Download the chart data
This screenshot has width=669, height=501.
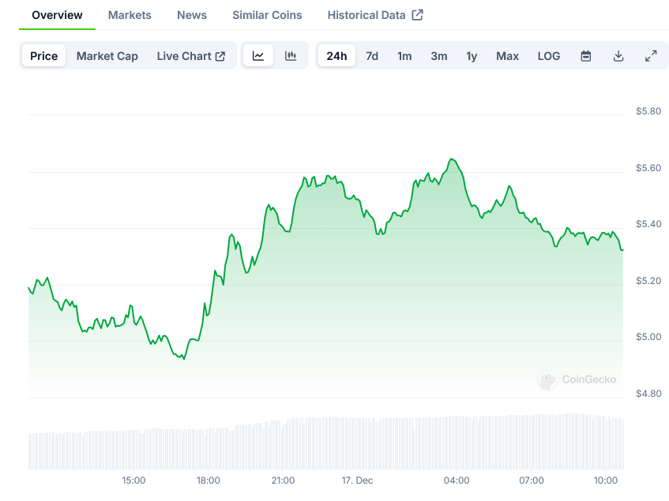(x=618, y=56)
